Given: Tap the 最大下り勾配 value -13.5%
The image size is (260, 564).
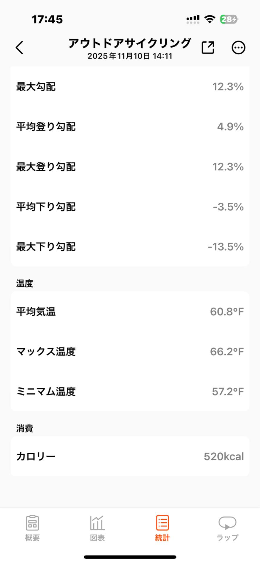Looking at the screenshot, I should point(226,247).
